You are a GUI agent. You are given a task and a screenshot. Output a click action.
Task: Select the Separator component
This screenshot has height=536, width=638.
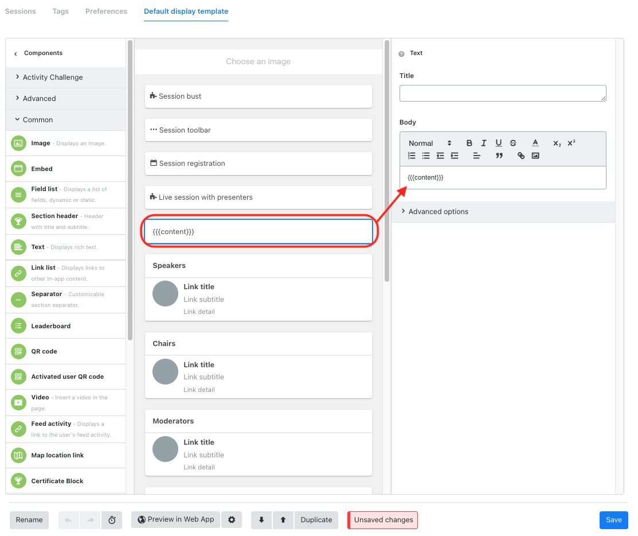pos(65,300)
